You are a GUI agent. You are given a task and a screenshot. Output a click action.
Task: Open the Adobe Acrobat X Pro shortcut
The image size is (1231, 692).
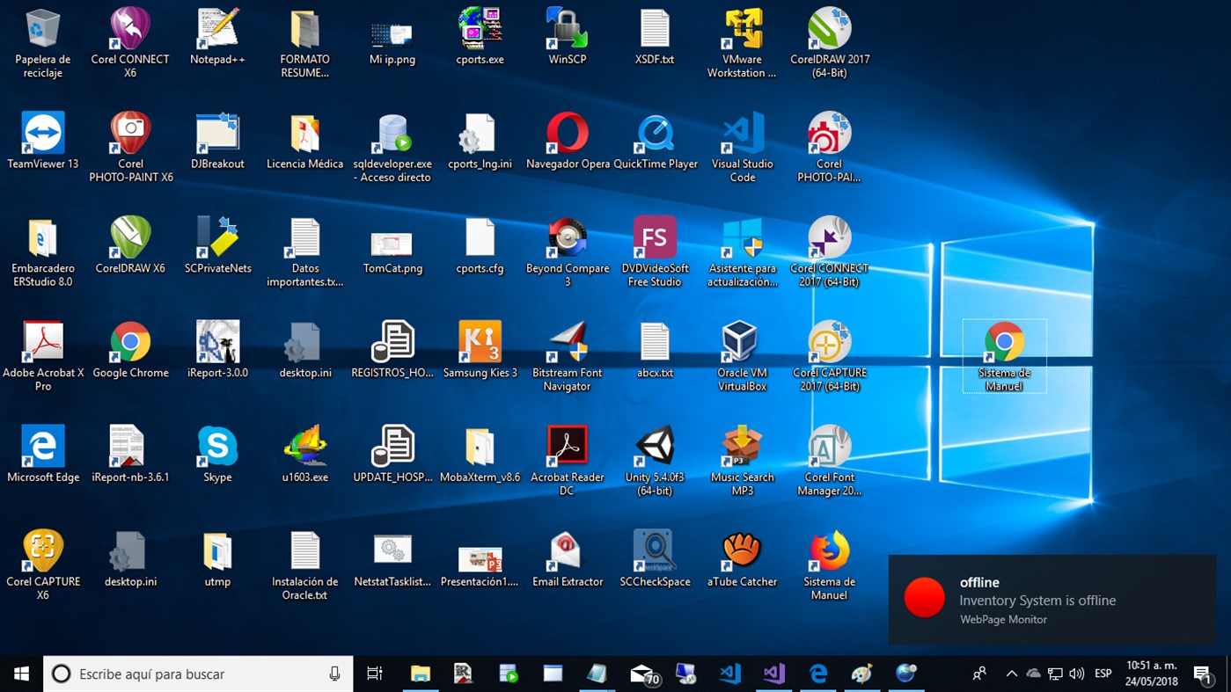pos(42,356)
